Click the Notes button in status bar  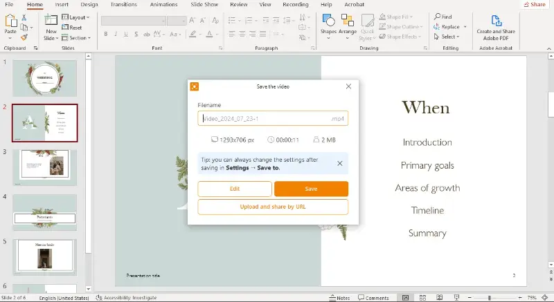pos(339,298)
